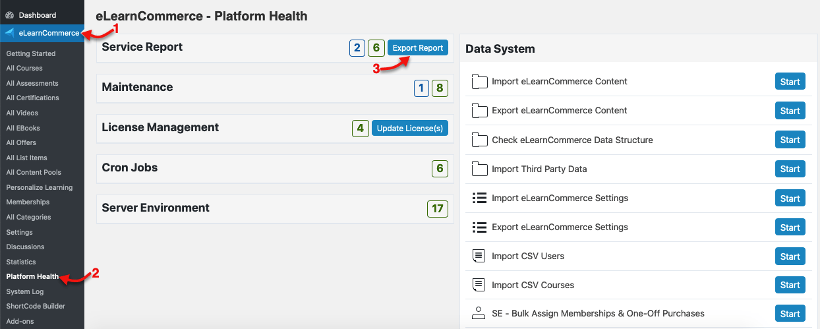Screen dimensions: 820x329
Task: Click document icon beside Import CSV Users
Action: pos(479,256)
